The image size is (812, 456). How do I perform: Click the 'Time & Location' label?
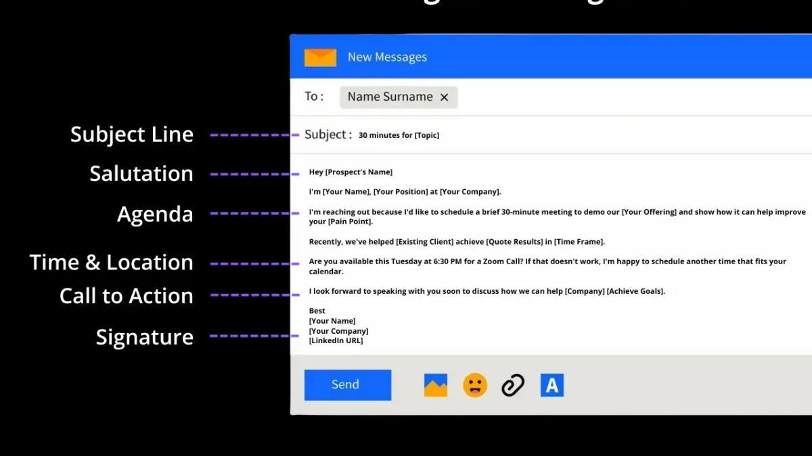[x=112, y=262]
